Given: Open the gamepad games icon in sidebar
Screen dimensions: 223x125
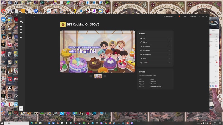Looking at the screenshot, I should point(21,26).
